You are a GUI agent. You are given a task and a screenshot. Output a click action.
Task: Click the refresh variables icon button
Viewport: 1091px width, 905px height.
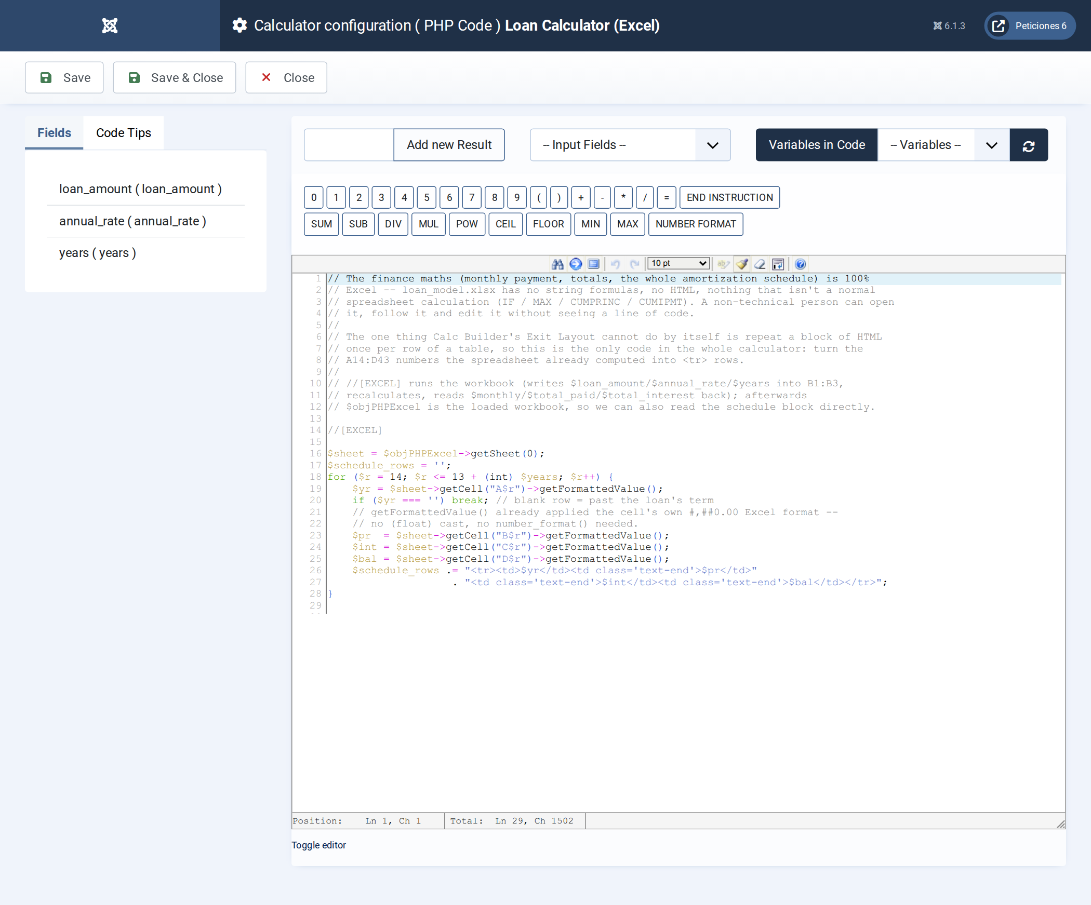pyautogui.click(x=1028, y=145)
